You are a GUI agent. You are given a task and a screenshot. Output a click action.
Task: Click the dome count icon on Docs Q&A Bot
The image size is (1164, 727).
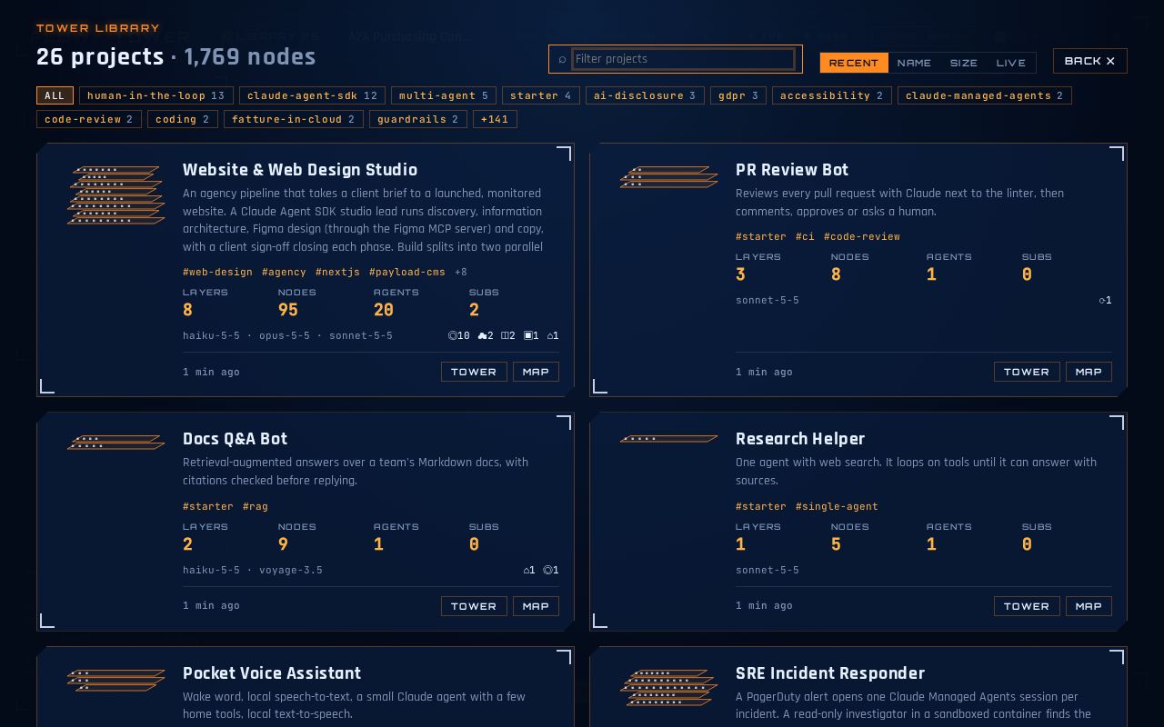pos(529,571)
